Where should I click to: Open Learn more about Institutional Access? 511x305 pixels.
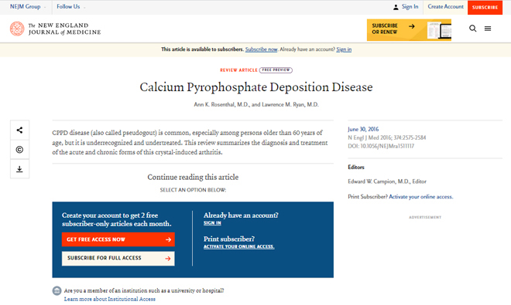(x=109, y=299)
